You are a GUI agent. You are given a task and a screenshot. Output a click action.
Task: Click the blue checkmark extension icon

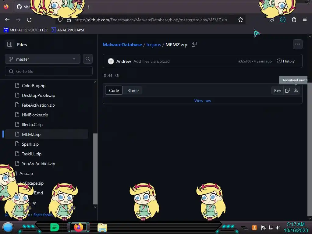click(282, 19)
